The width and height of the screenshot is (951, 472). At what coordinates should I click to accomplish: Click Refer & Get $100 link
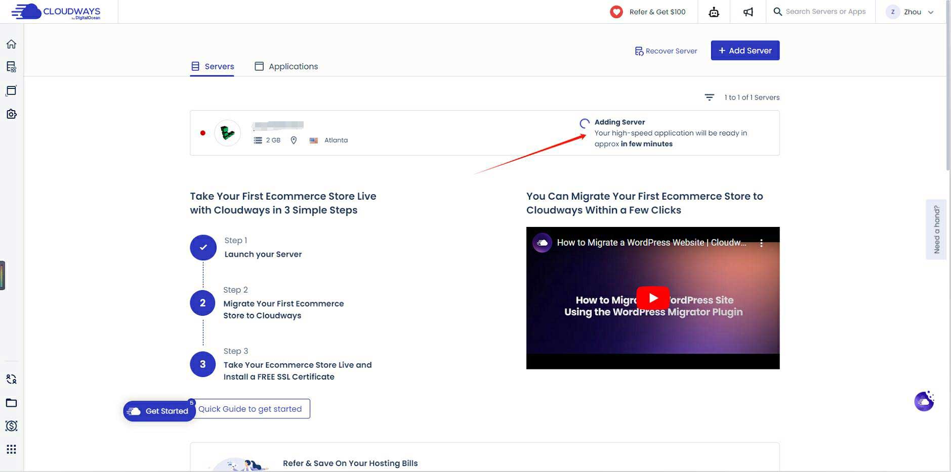[x=657, y=12]
